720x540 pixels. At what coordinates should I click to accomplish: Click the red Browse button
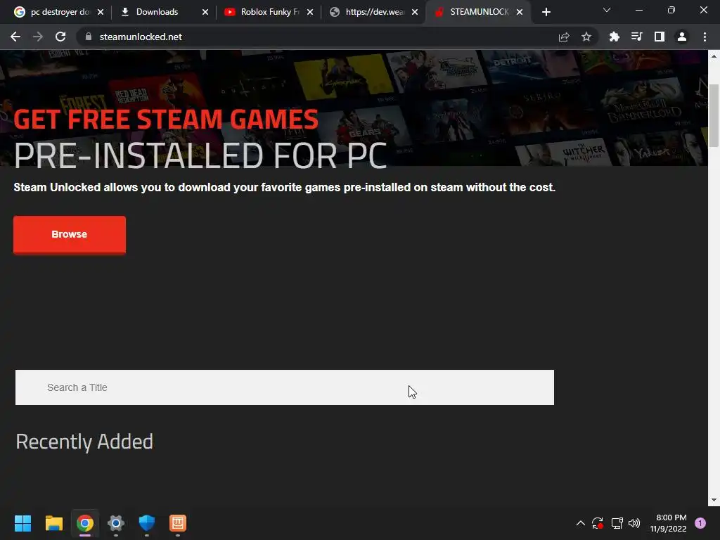tap(70, 235)
